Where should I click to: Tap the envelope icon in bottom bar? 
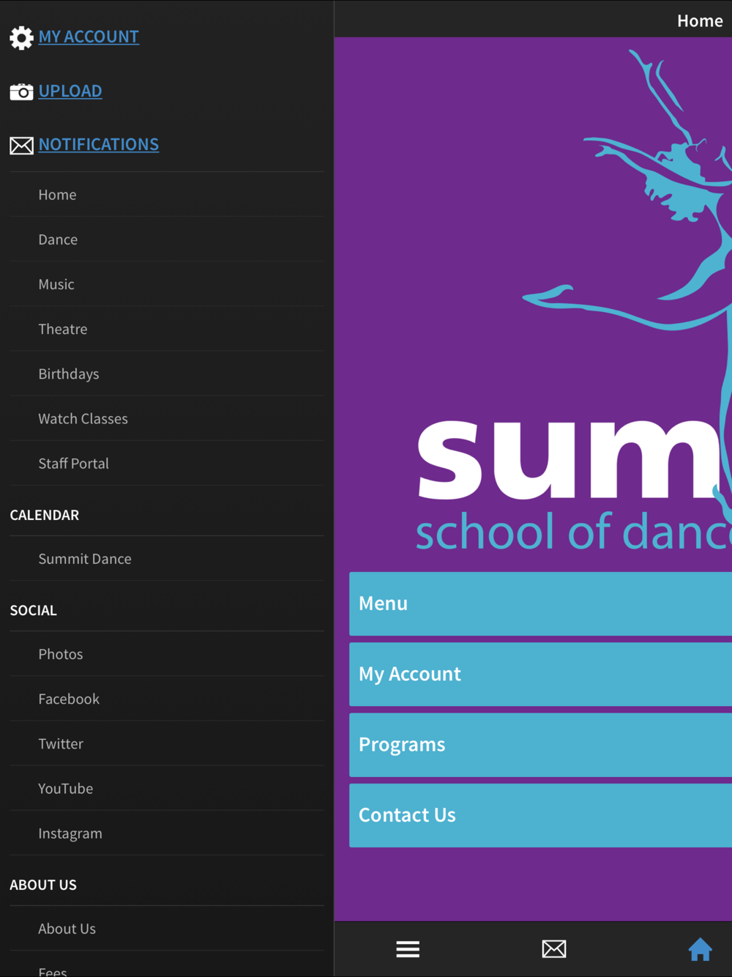pyautogui.click(x=554, y=949)
